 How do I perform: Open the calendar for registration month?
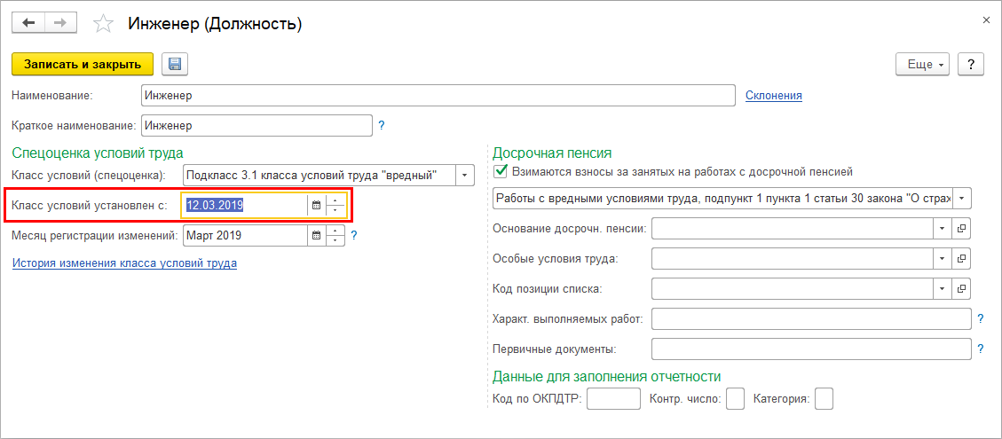(317, 236)
